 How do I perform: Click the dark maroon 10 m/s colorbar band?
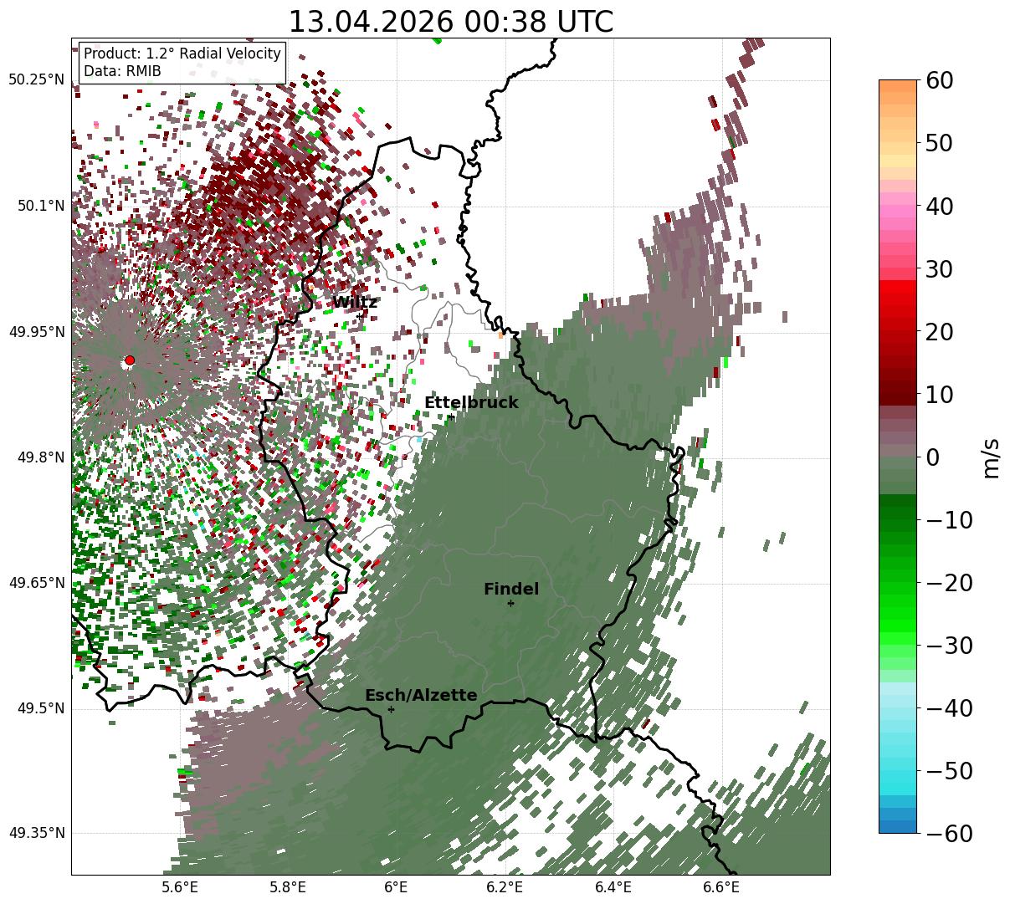pyautogui.click(x=898, y=394)
